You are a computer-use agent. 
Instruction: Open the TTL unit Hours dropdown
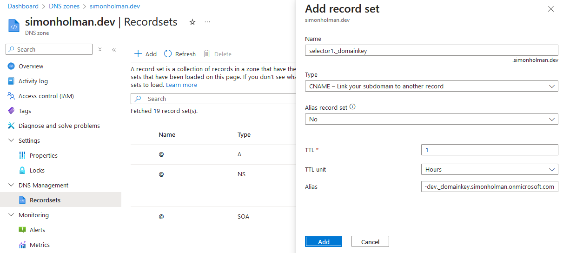click(x=490, y=169)
